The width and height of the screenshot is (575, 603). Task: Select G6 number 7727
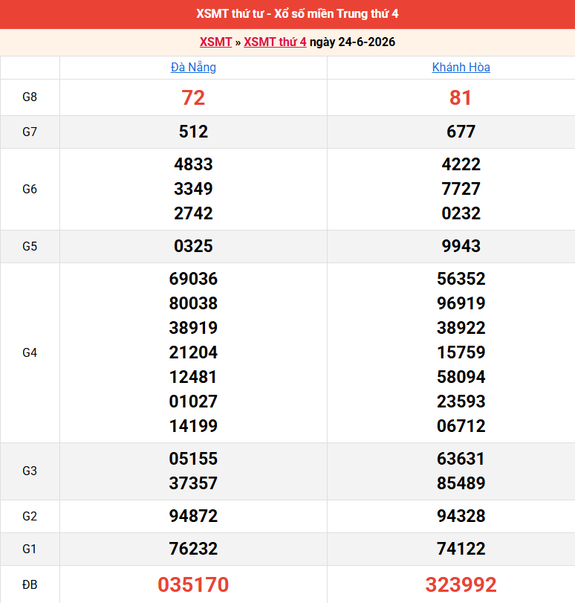click(x=461, y=189)
